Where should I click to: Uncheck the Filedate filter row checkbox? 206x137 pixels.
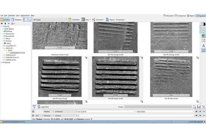(33, 111)
